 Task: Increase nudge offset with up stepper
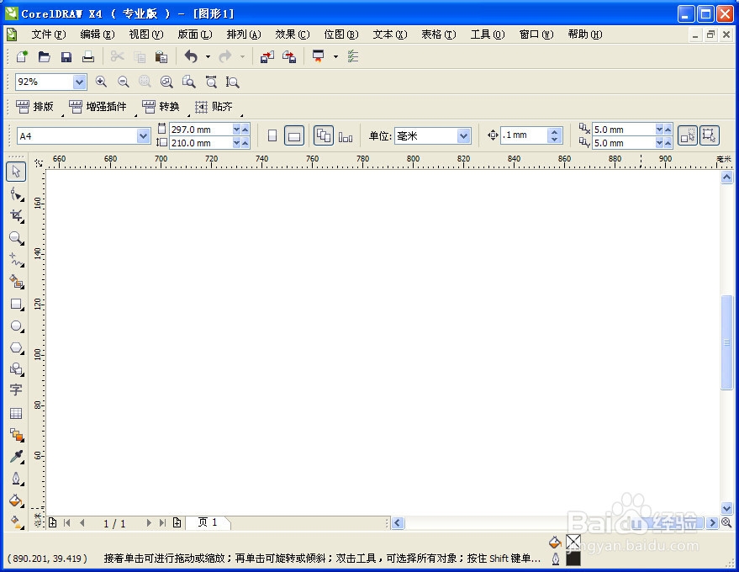555,131
